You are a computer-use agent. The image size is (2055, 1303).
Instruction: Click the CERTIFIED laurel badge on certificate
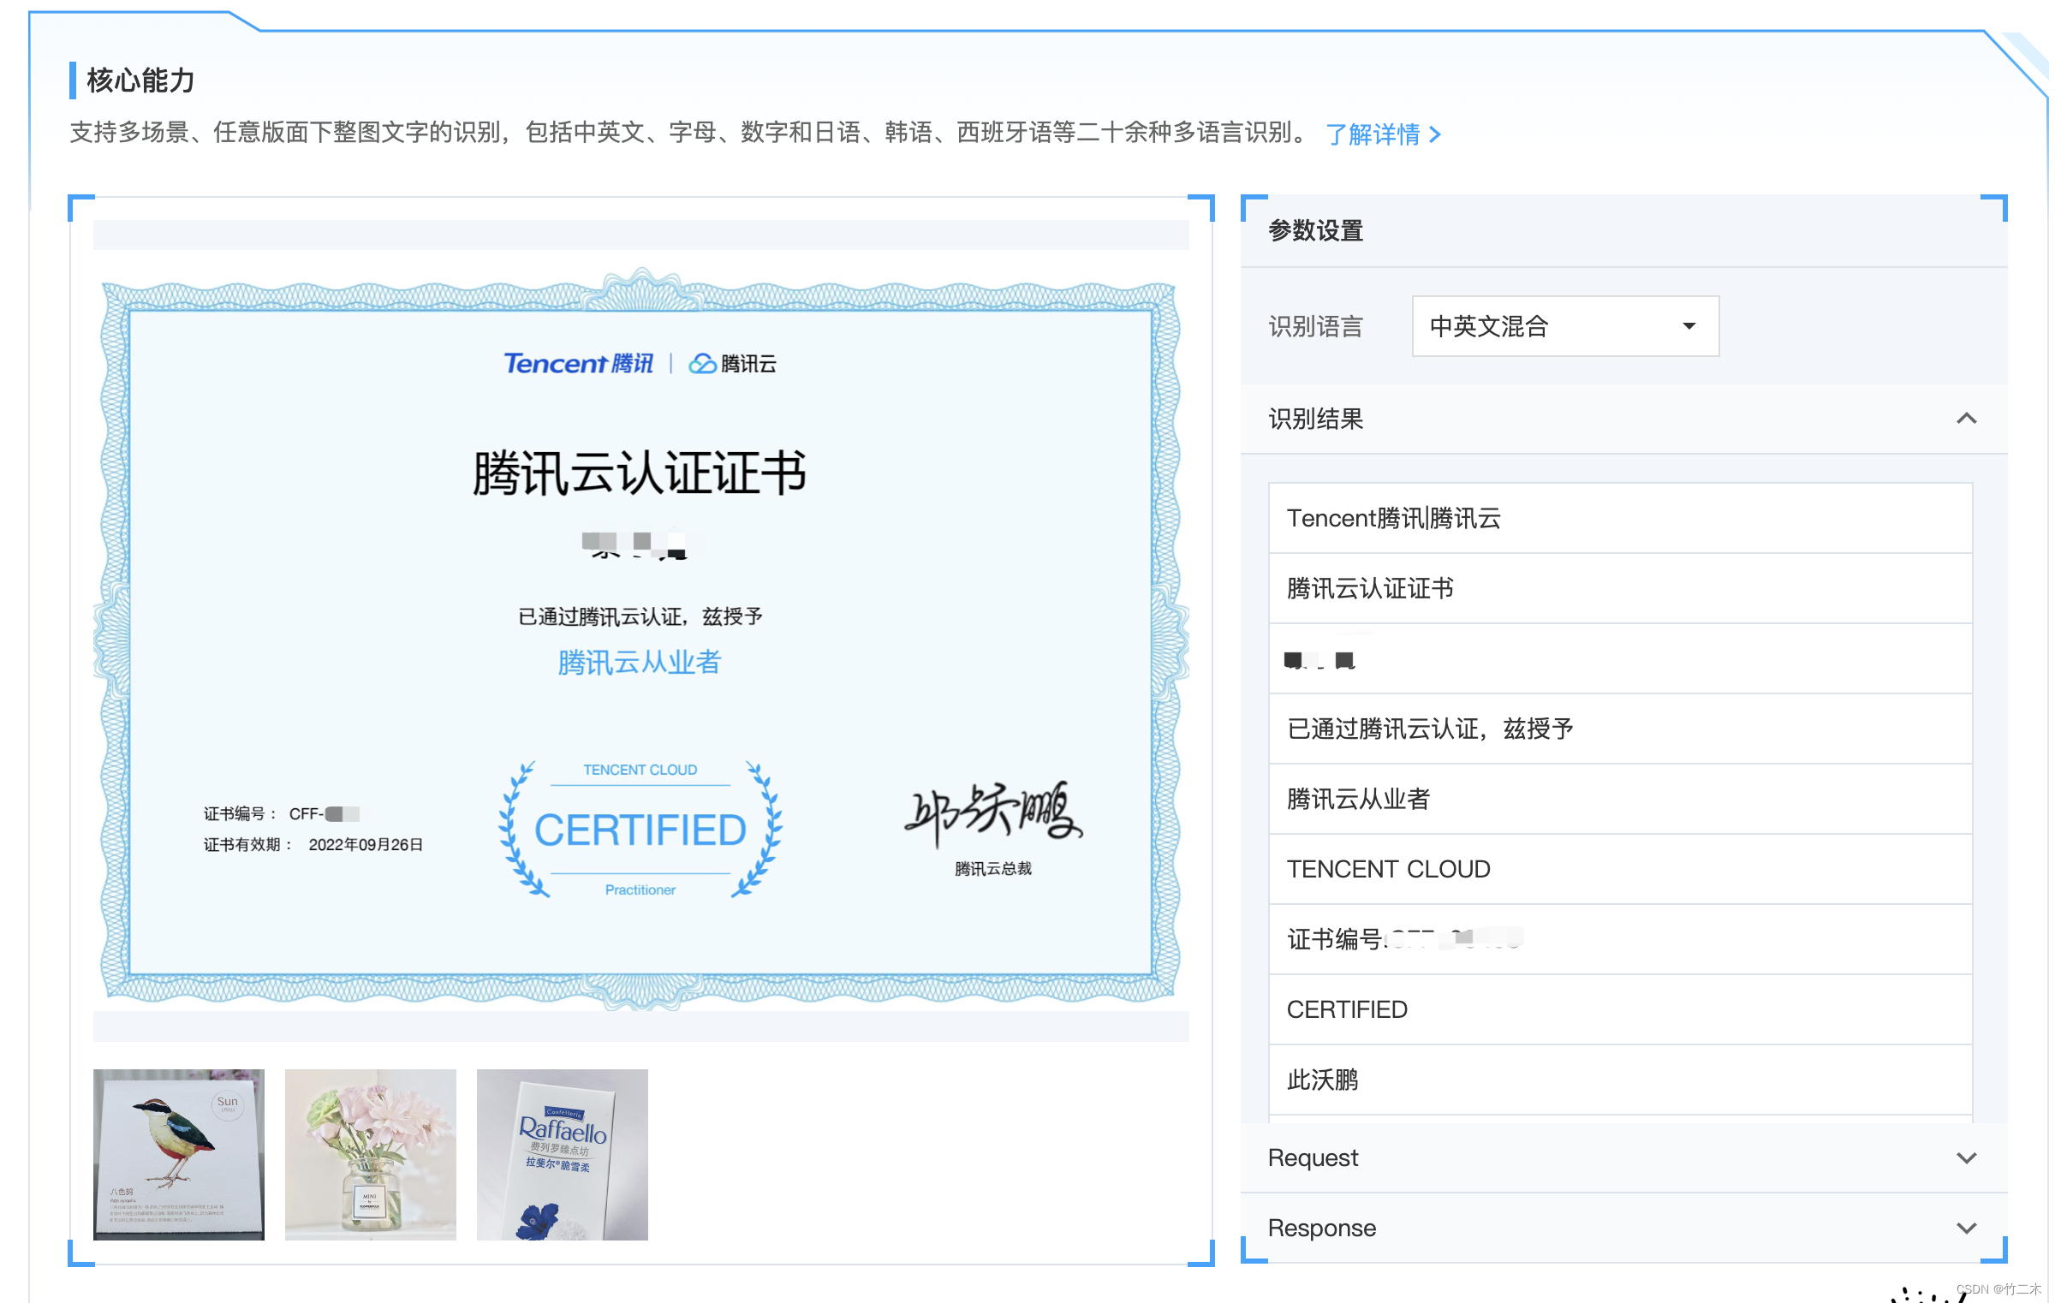[x=640, y=829]
